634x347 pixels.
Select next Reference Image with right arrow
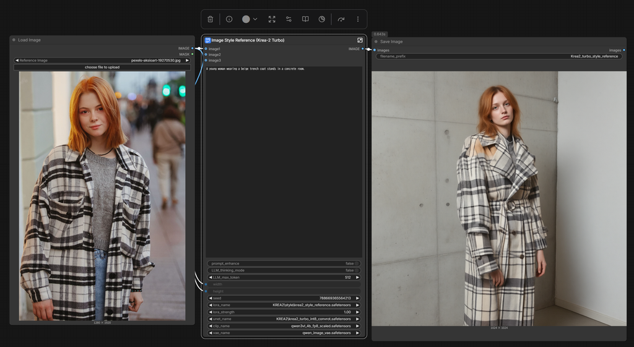(x=187, y=60)
